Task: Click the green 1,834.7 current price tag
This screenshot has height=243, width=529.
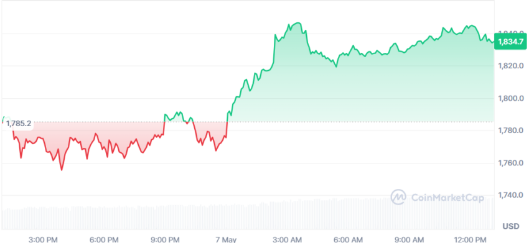Action: tap(511, 42)
